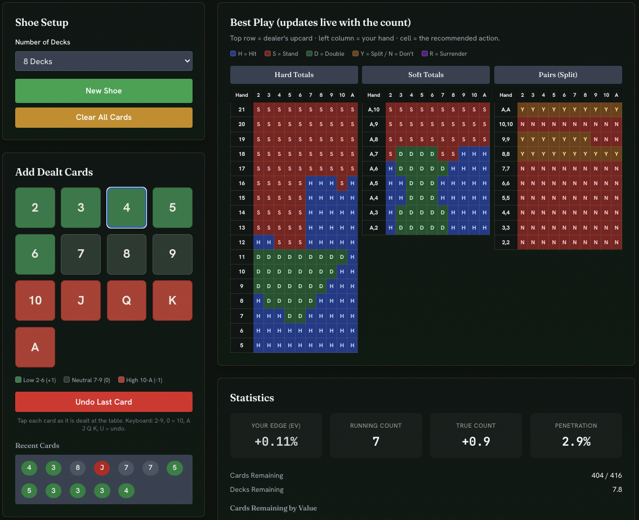Screen dimensions: 639x520
Task: Click the Penetration value 2.9%
Action: point(576,441)
